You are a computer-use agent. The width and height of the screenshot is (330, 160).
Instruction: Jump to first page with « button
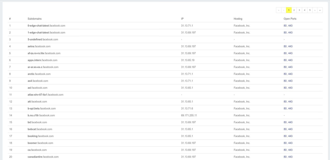point(279,10)
